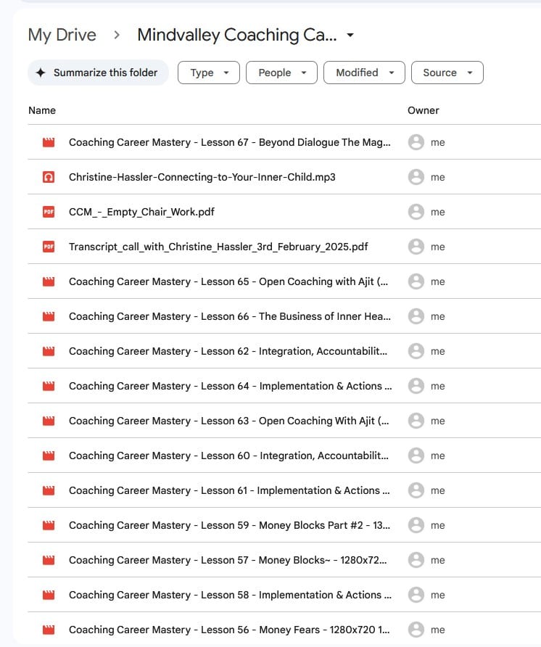Open the Source filter dropdown
Viewport: 541px width, 647px height.
pyautogui.click(x=447, y=73)
